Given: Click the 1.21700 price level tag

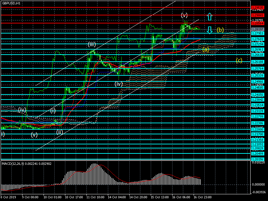Looking at the screenshot, I should point(258,134).
